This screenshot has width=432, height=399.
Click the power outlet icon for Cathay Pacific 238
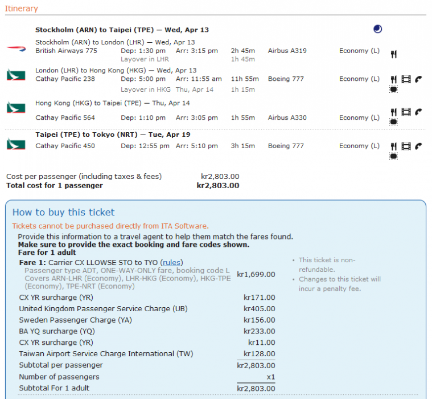393,89
